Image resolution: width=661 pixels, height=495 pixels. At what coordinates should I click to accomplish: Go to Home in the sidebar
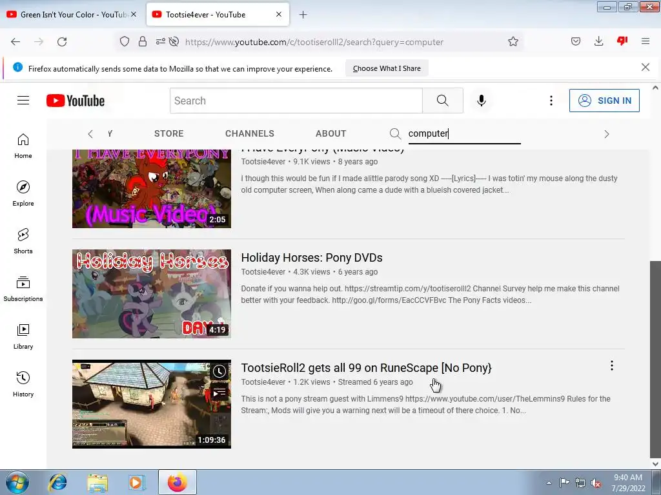point(23,146)
